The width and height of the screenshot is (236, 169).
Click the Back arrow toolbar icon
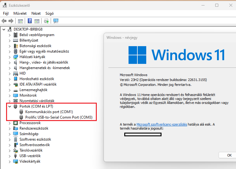[4, 21]
